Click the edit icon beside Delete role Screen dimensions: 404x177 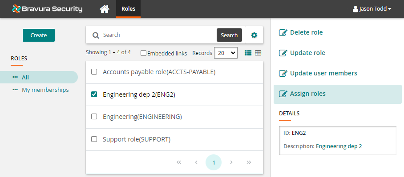click(283, 33)
